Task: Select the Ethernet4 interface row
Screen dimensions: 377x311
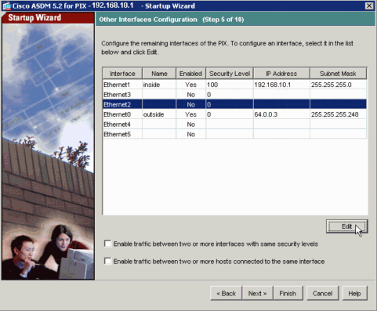Action: (x=234, y=125)
